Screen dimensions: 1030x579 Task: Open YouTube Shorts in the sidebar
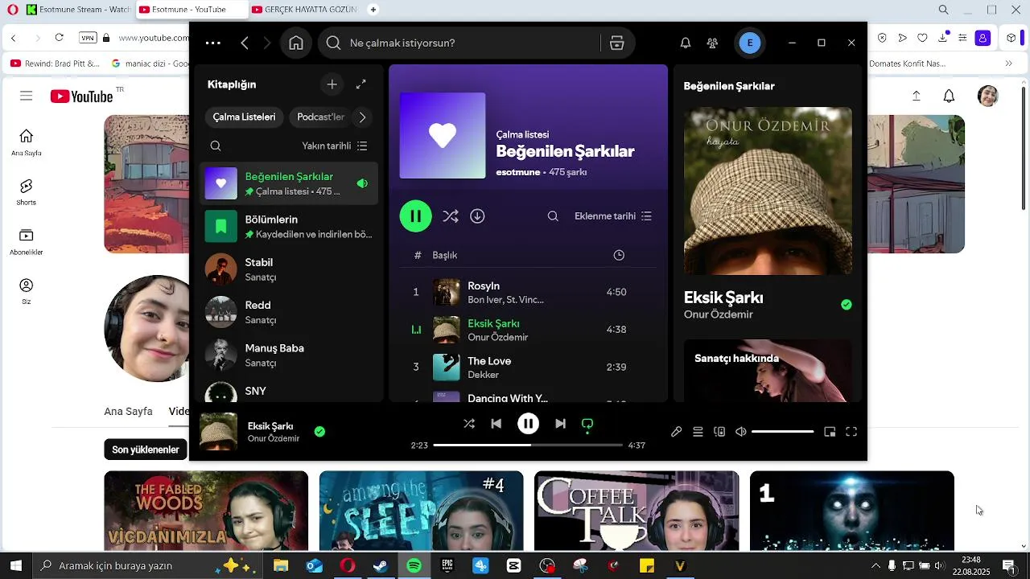27,193
